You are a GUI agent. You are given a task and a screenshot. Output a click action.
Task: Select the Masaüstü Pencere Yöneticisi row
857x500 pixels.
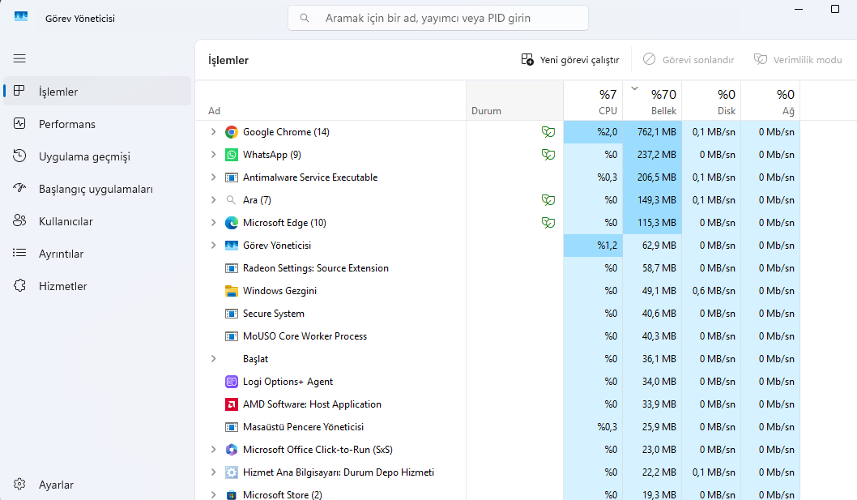tap(497, 427)
